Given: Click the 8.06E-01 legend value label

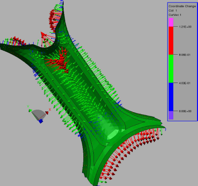Looking at the screenshot, I should pos(185,55).
